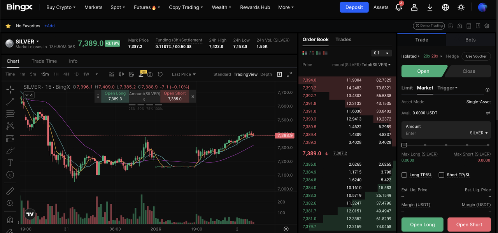Enable the Long TP/SL checkbox
This screenshot has width=498, height=233.
point(404,175)
